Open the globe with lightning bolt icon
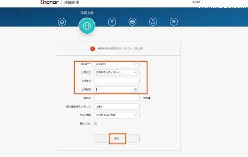The image size is (248, 157). (x=133, y=21)
